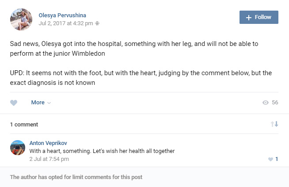Expand the More actions dropdown
This screenshot has height=187, width=289.
(38, 103)
